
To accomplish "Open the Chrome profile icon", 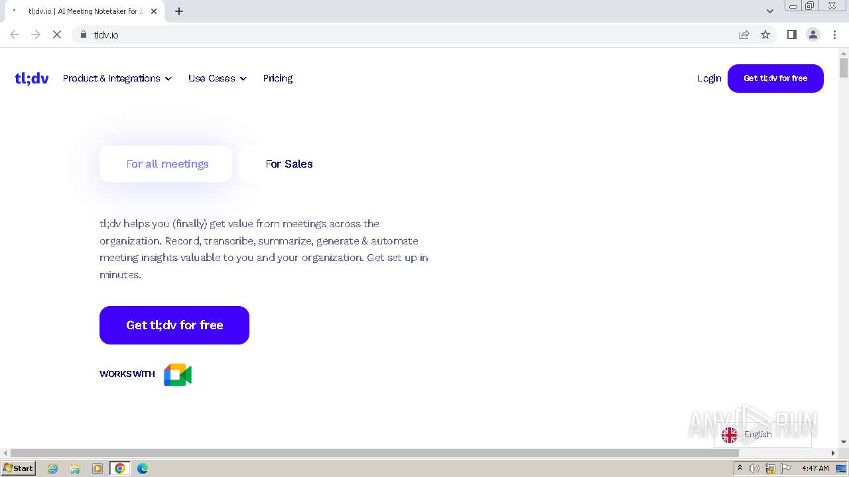I will click(x=813, y=34).
